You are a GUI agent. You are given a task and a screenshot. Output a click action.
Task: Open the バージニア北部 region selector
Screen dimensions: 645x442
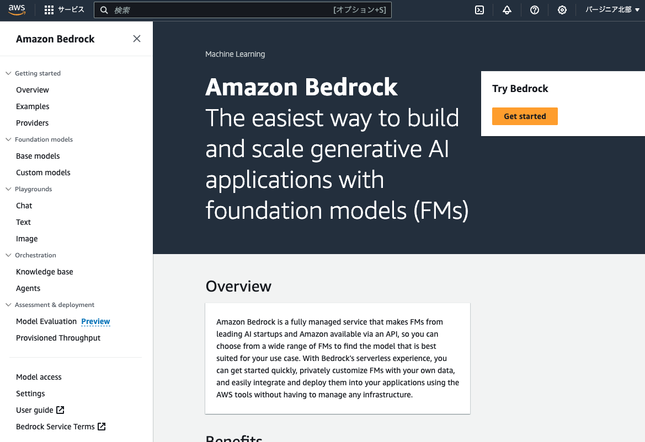click(612, 9)
